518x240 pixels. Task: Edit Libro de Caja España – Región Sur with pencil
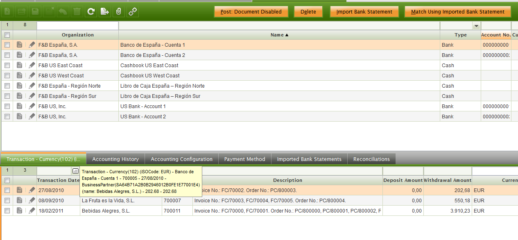pyautogui.click(x=32, y=96)
